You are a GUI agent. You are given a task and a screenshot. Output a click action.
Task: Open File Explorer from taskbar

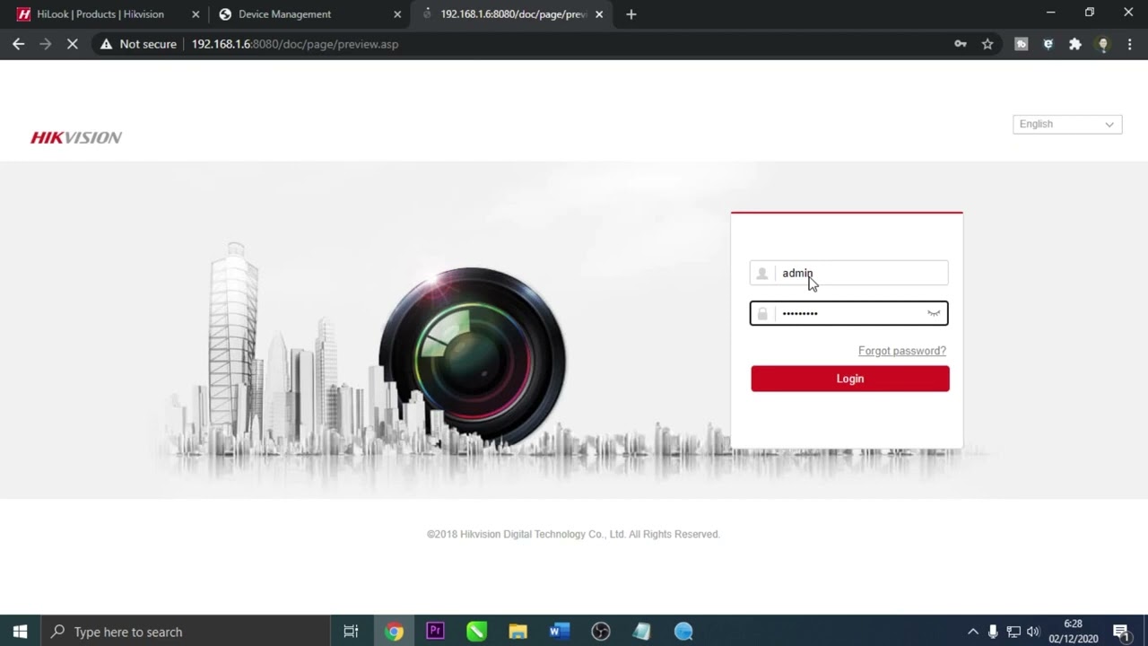pyautogui.click(x=517, y=631)
